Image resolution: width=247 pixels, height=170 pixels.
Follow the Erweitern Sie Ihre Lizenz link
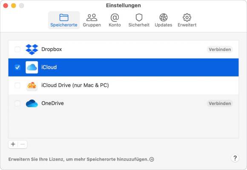(x=78, y=159)
